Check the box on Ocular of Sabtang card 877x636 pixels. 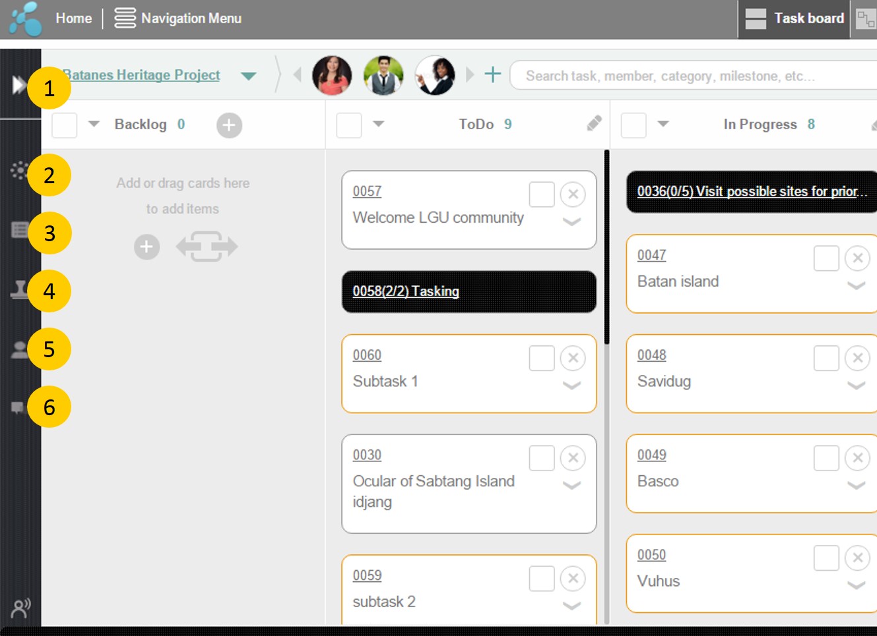click(542, 458)
